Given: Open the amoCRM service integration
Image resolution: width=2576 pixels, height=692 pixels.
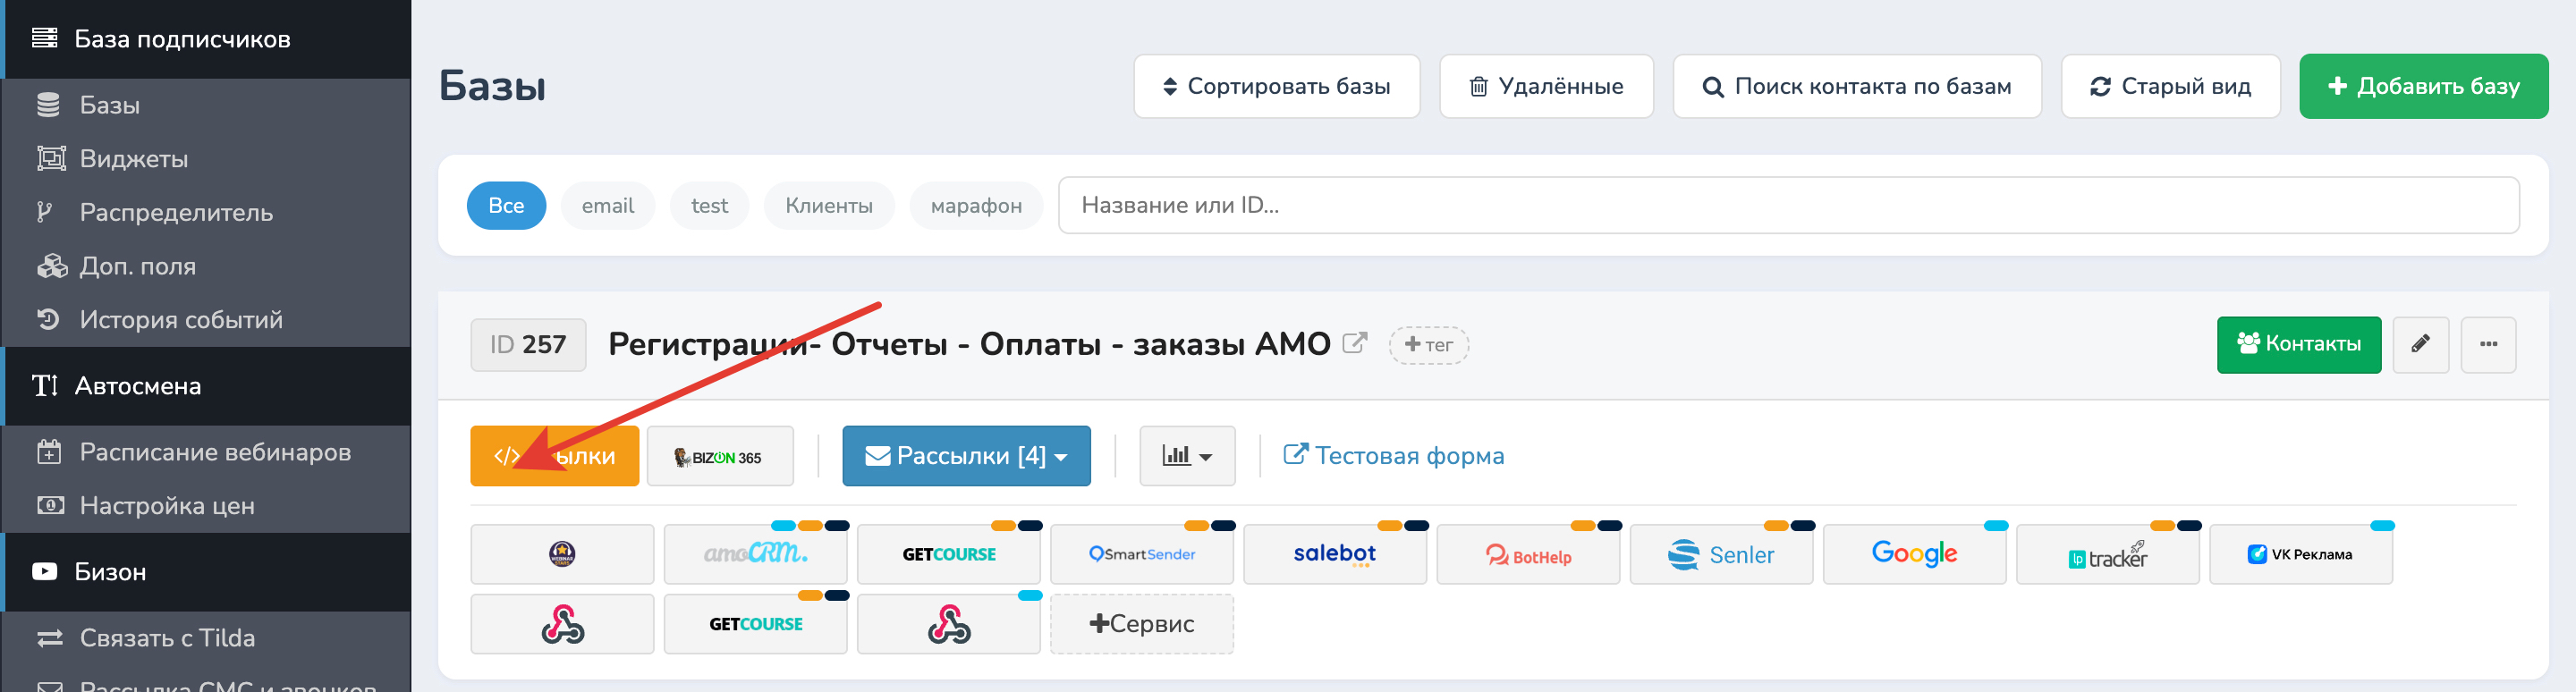Looking at the screenshot, I should pos(755,555).
